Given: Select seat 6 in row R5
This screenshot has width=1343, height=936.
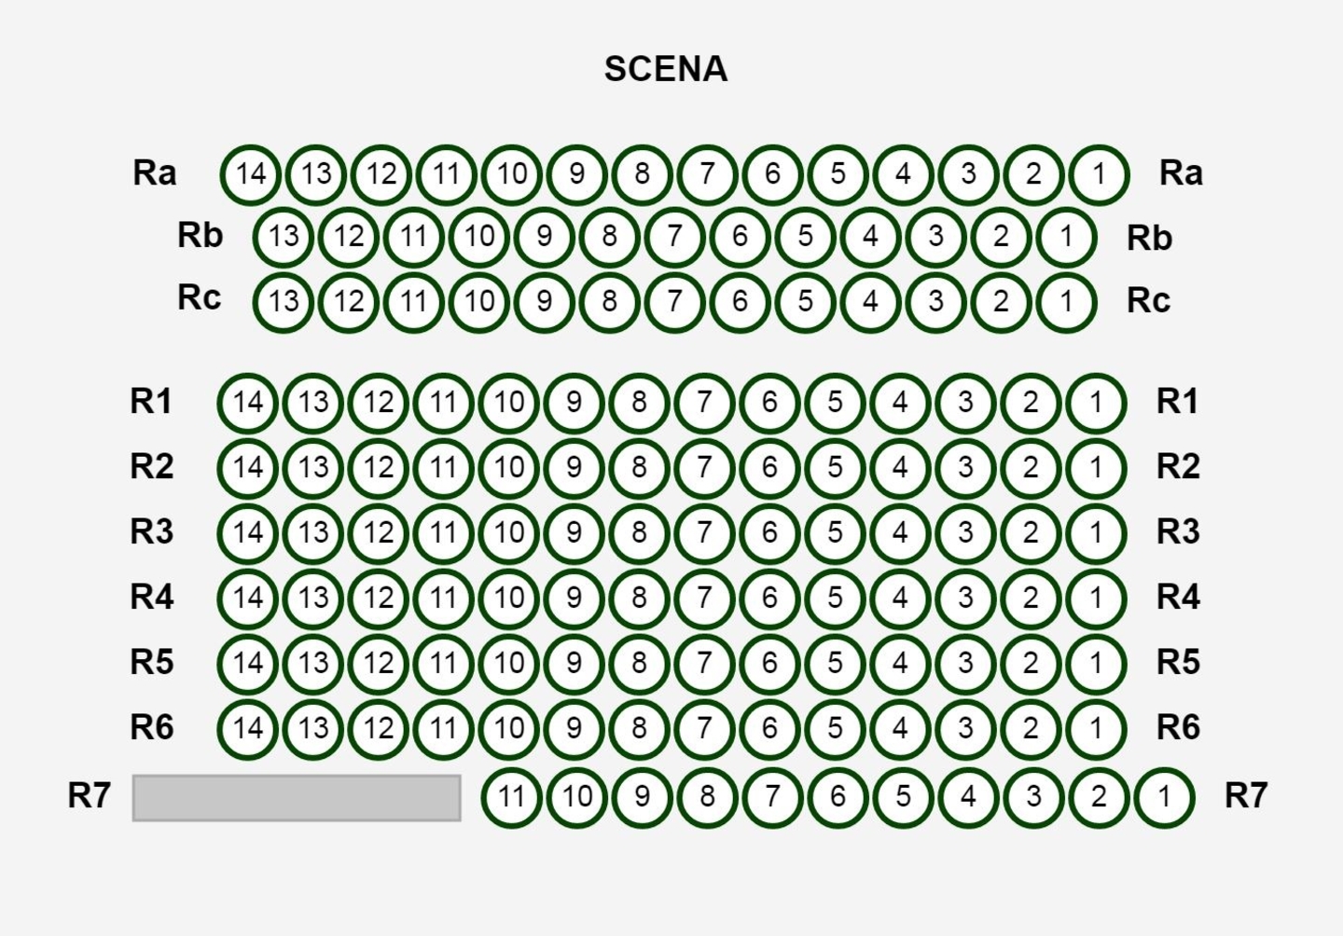Looking at the screenshot, I should (769, 663).
